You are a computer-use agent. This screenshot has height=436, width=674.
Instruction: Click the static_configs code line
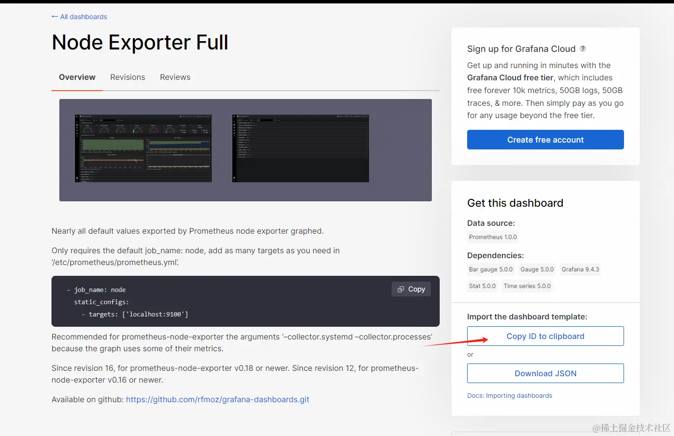(x=101, y=302)
